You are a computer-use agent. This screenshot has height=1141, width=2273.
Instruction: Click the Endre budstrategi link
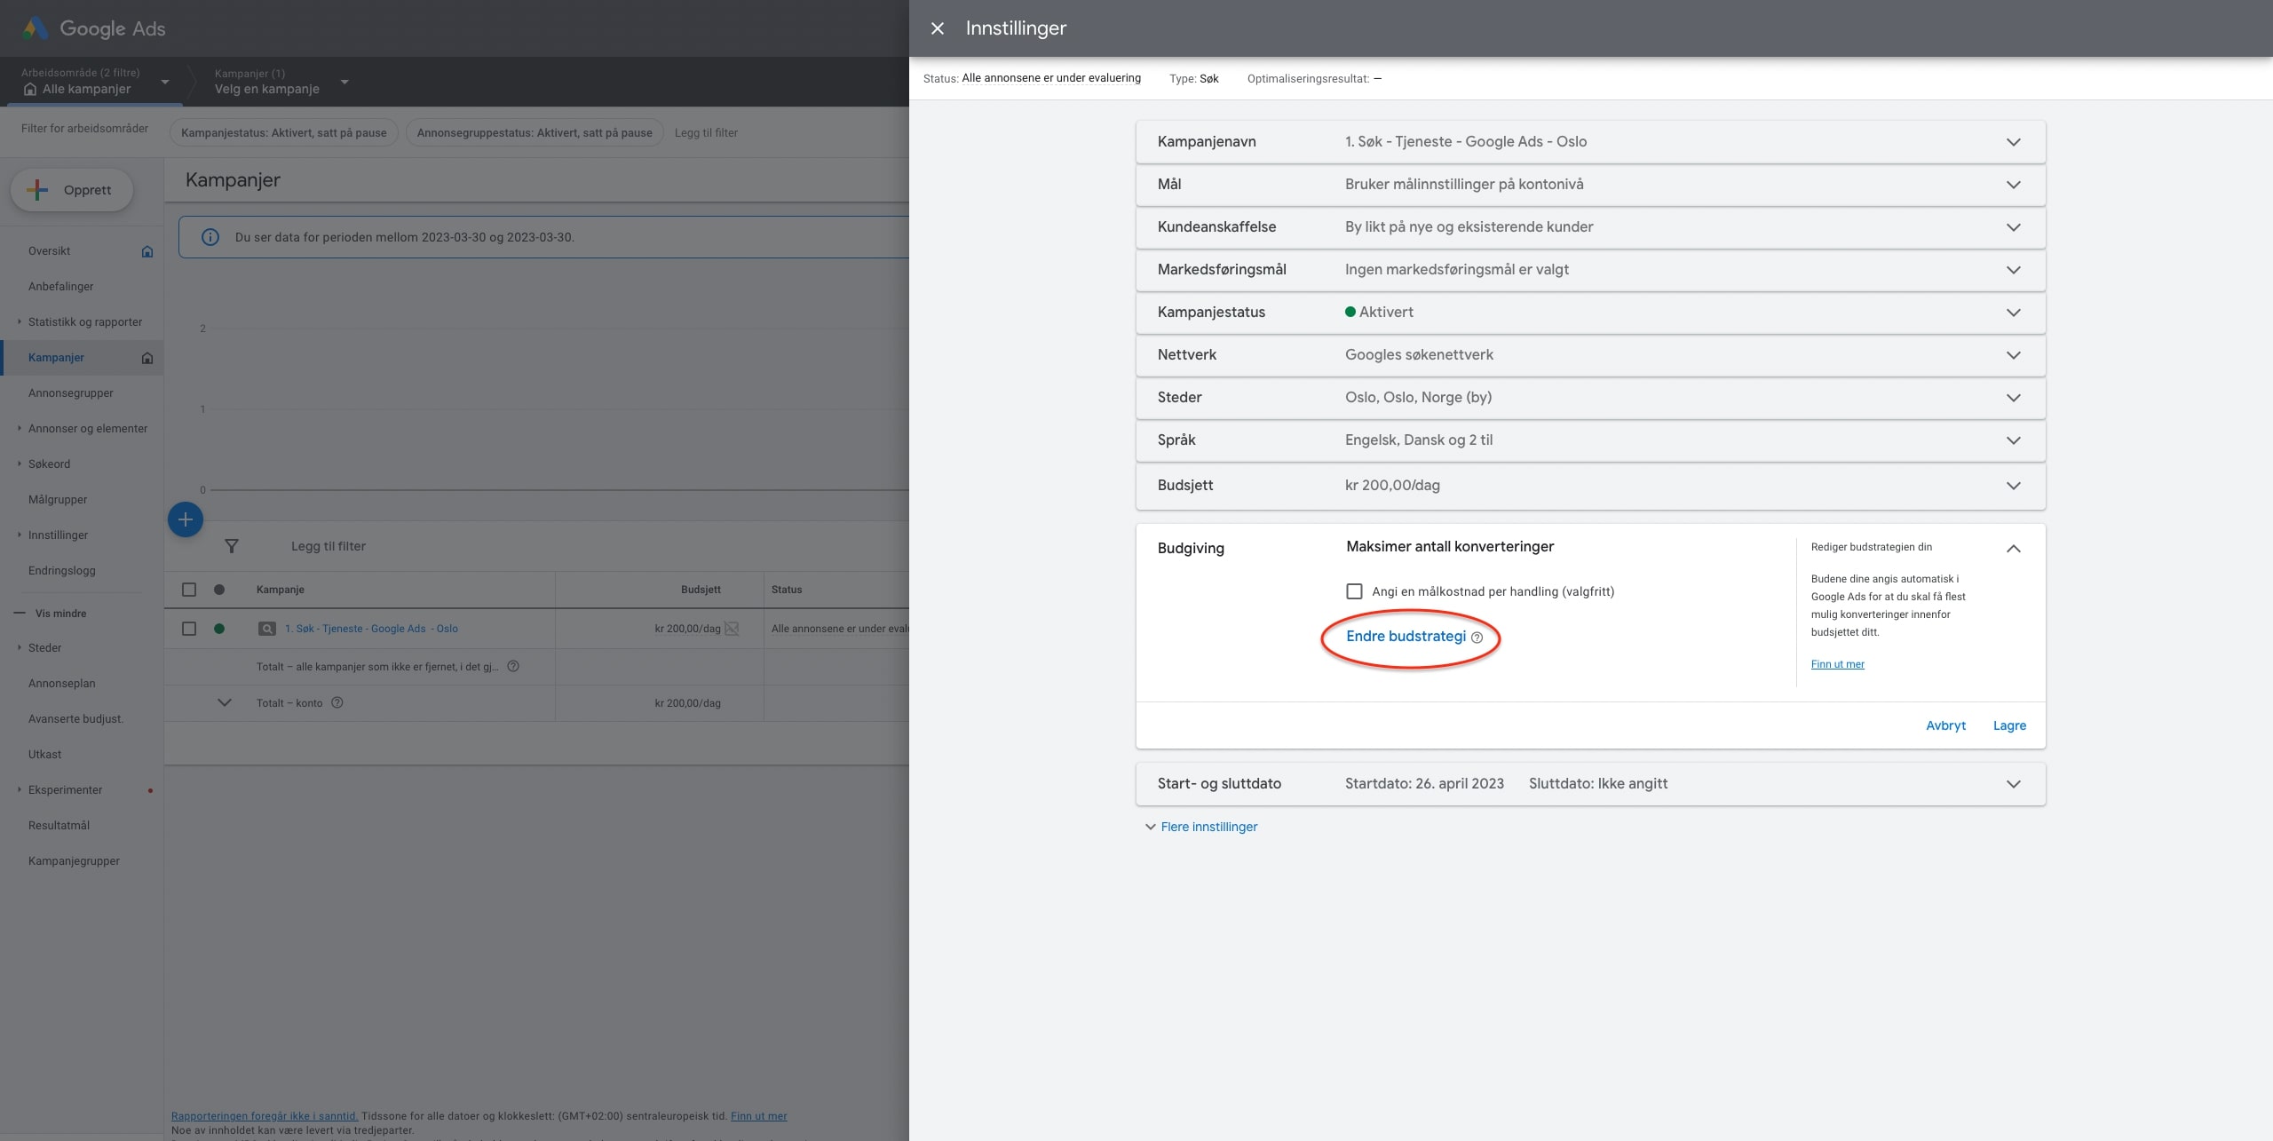1406,637
